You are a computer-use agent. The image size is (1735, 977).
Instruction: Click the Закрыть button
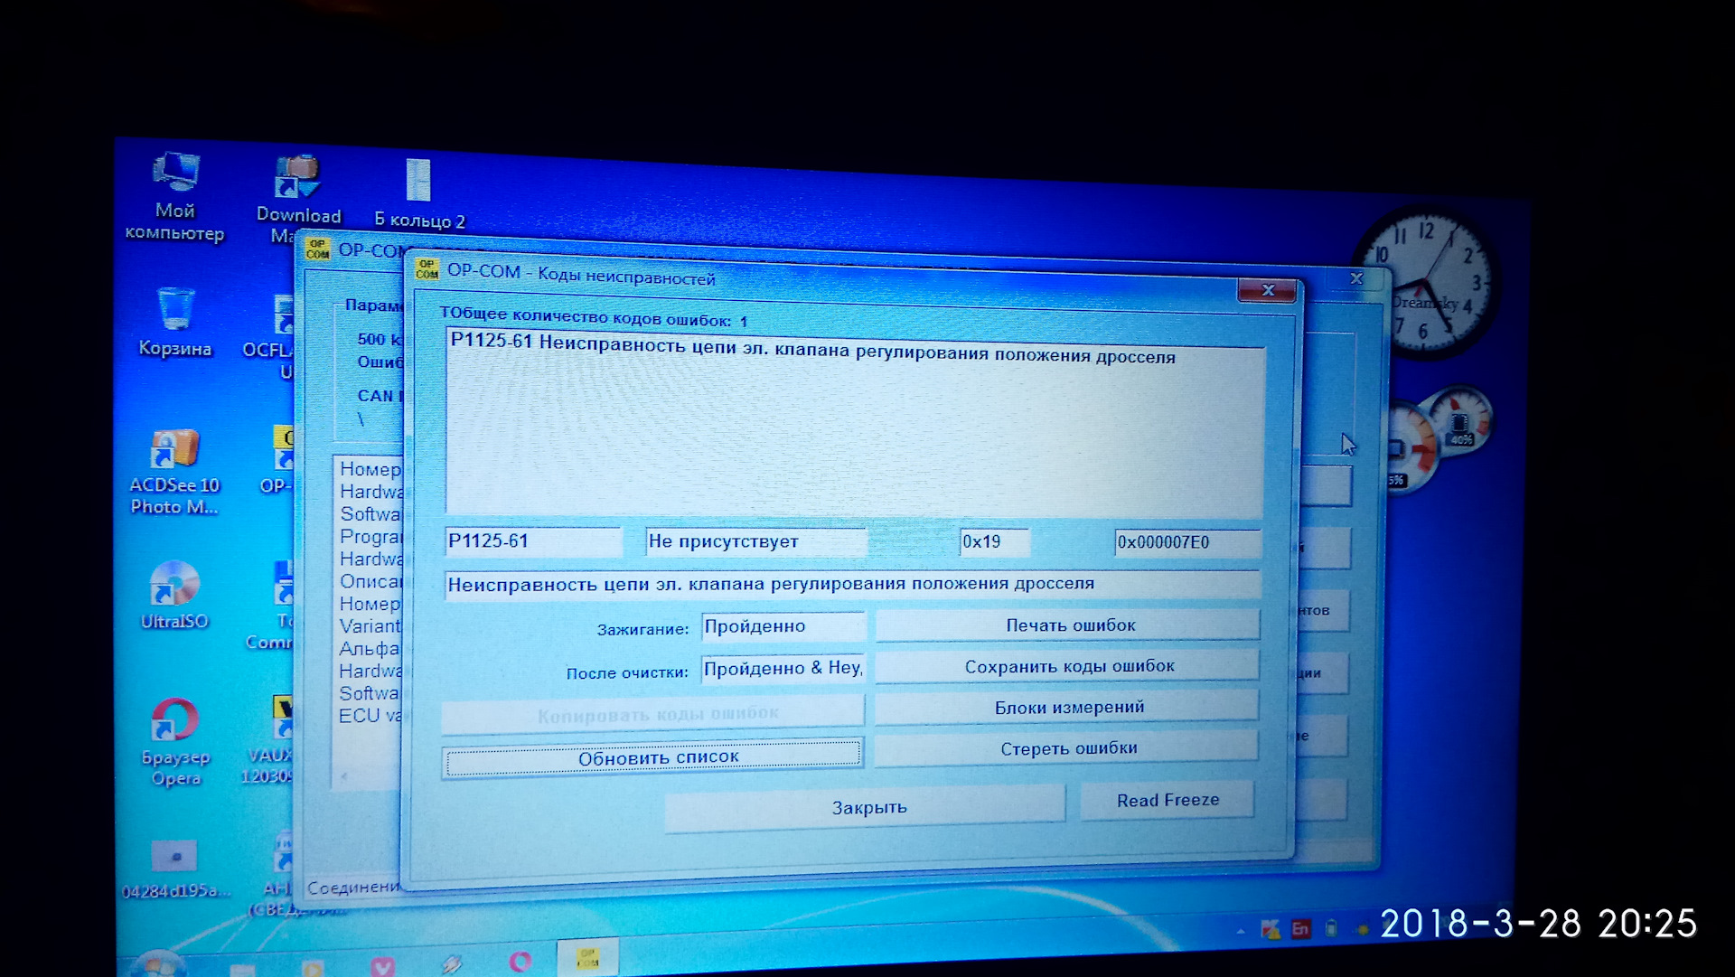[x=867, y=808]
